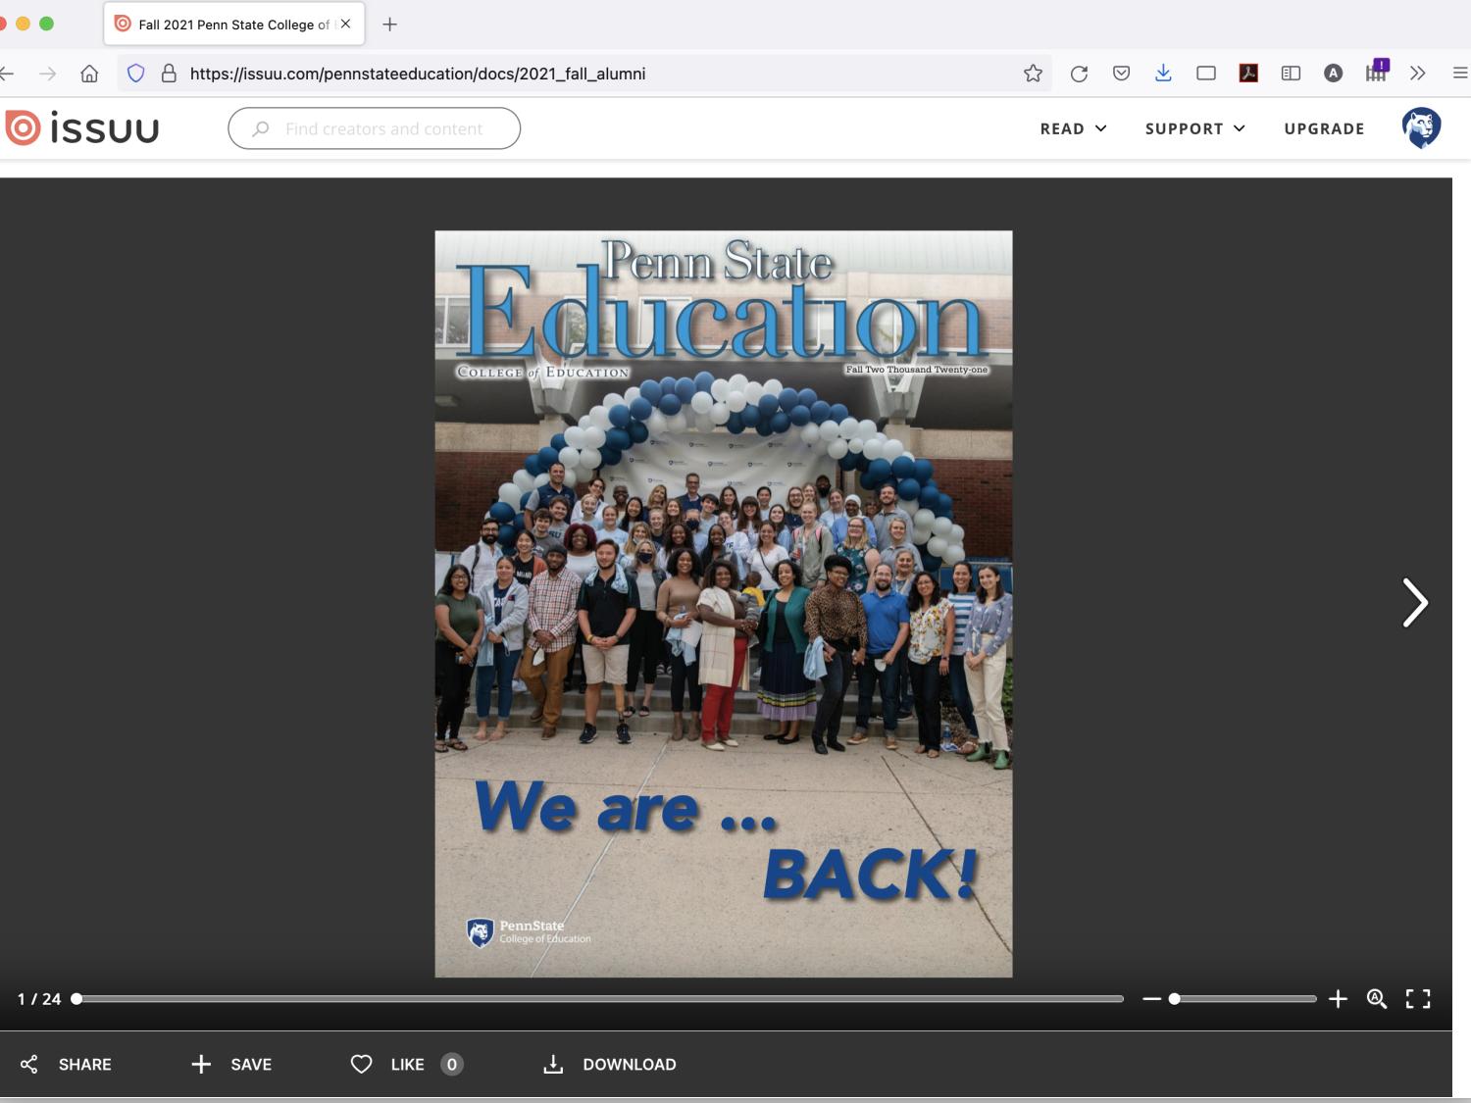Viewport: 1471px width, 1103px height.
Task: Bookmark this page with the star
Action: point(1033,74)
